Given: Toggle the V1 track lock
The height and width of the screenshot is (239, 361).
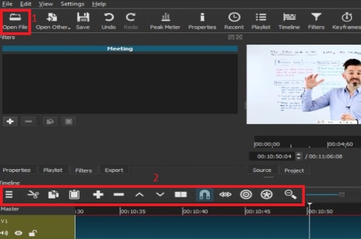Looking at the screenshot, I should [33, 233].
